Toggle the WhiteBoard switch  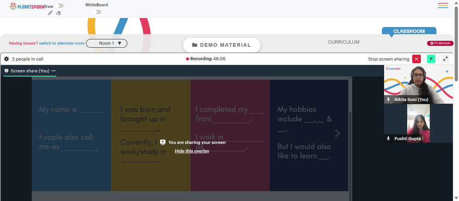pyautogui.click(x=96, y=12)
